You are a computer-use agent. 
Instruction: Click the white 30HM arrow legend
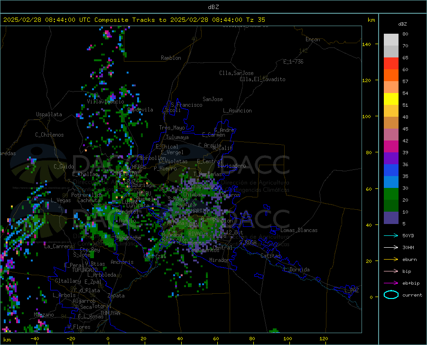click(x=391, y=248)
